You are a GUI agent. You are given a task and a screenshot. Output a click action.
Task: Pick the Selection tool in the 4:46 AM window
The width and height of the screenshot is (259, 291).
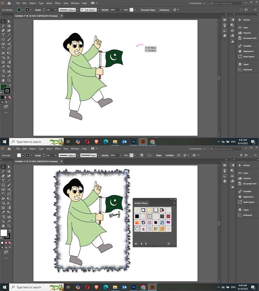click(x=3, y=167)
